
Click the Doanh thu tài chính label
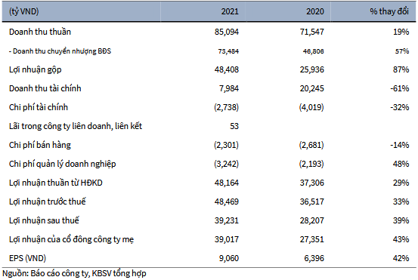pyautogui.click(x=45, y=88)
